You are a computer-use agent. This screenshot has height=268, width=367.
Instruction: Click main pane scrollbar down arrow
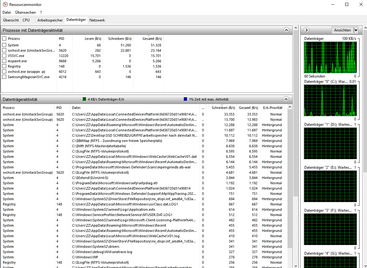[296, 266]
